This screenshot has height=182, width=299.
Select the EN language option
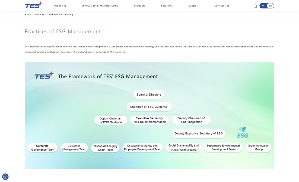pos(270,6)
